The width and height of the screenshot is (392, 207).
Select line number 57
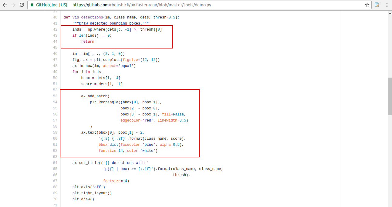click(55, 120)
